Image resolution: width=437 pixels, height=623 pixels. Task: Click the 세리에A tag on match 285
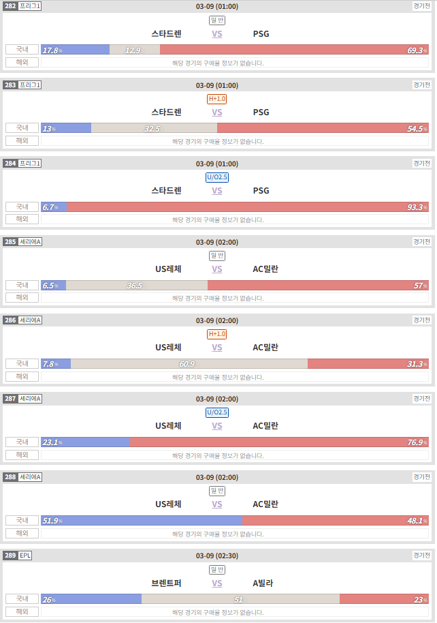(x=30, y=241)
